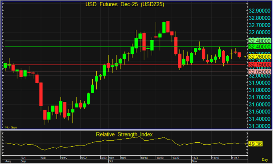This screenshot has height=164, width=273.
Task: Select the red 32.15000 support label
Action: tap(259, 64)
